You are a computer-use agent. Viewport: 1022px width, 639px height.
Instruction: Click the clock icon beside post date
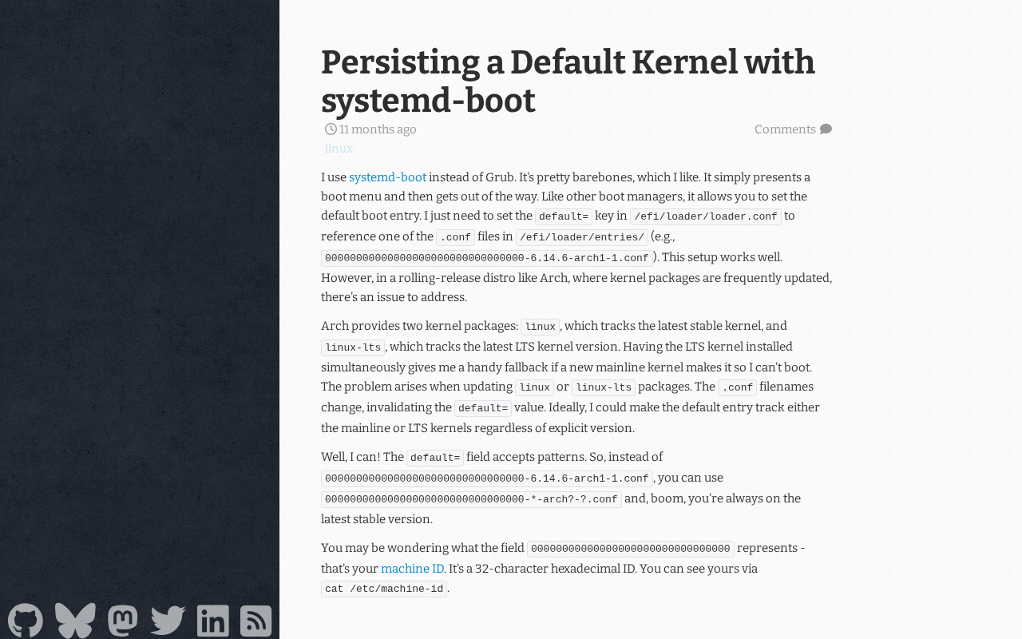coord(331,129)
